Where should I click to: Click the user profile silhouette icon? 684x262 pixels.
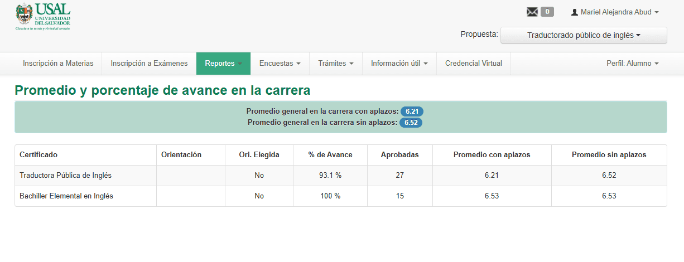575,12
